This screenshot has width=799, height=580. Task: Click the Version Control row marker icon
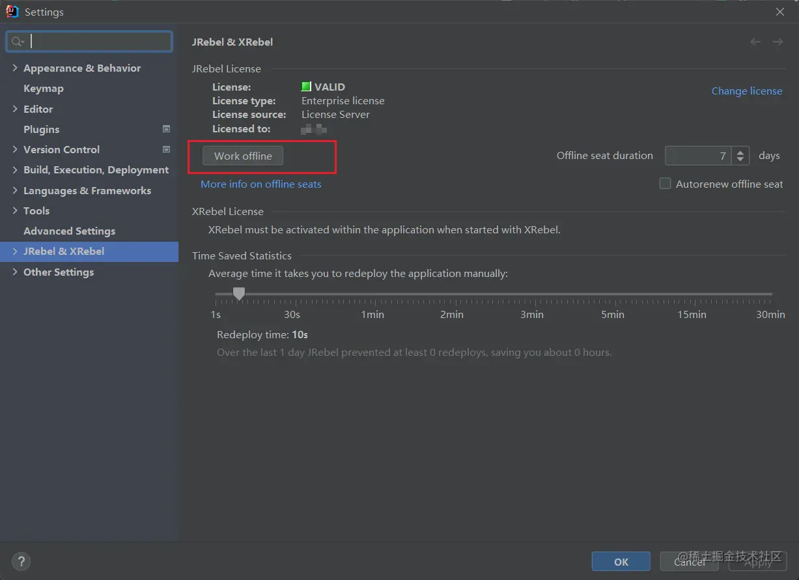coord(166,149)
